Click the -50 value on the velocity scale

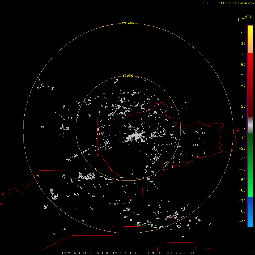(242, 180)
